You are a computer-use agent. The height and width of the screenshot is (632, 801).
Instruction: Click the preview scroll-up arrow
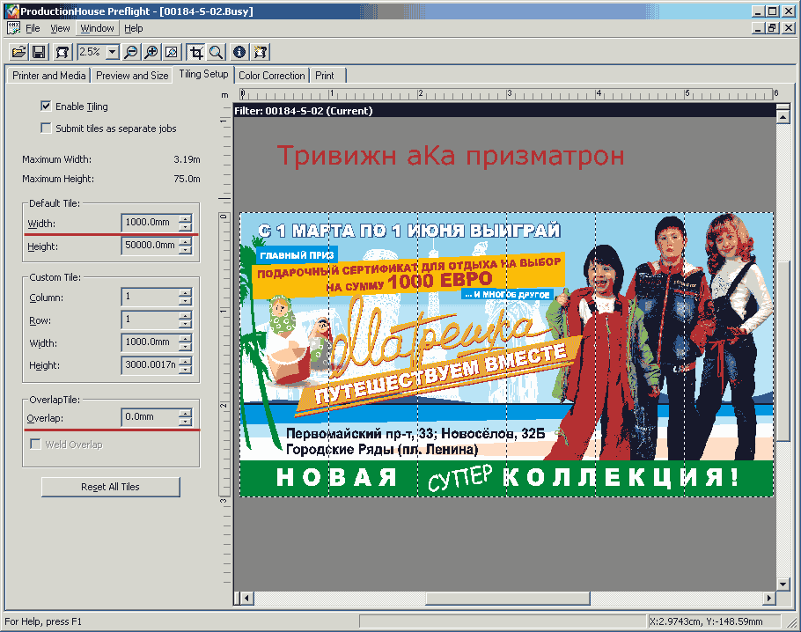(x=783, y=117)
